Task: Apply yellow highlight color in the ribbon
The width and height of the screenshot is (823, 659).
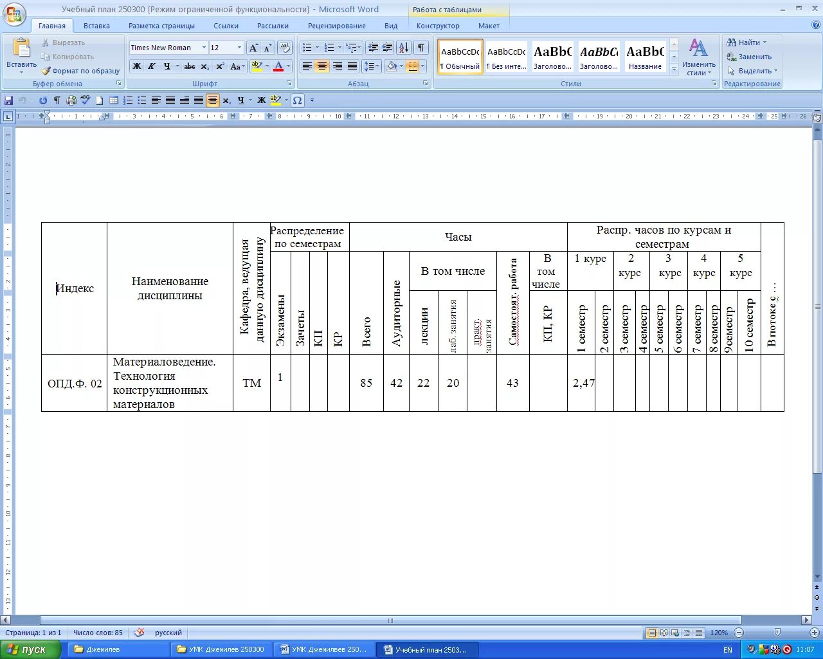Action: [257, 66]
